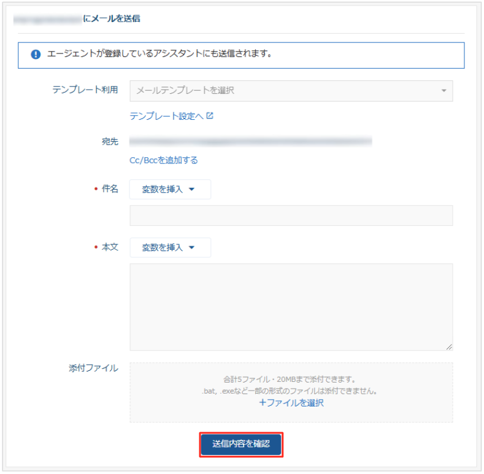Click the にメールを送信 heading

[111, 19]
